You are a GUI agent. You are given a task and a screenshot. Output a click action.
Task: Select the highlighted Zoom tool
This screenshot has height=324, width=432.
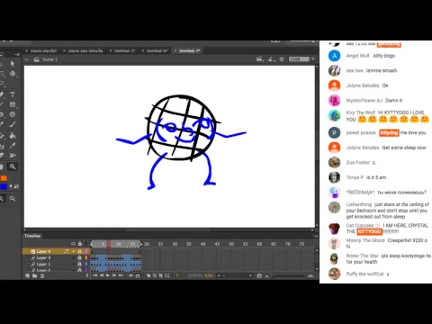point(13,166)
